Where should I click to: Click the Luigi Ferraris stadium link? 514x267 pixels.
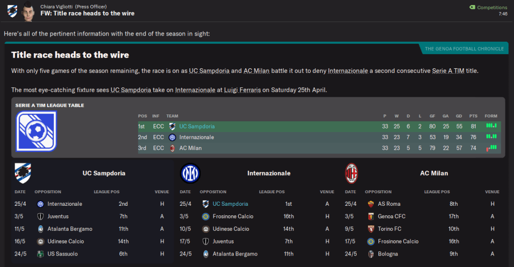(243, 90)
